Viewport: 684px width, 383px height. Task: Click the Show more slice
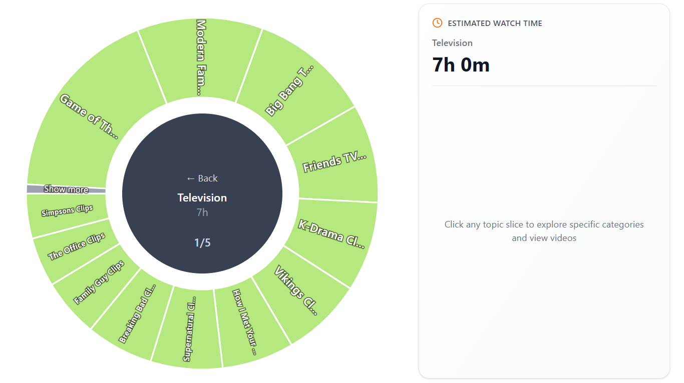66,189
